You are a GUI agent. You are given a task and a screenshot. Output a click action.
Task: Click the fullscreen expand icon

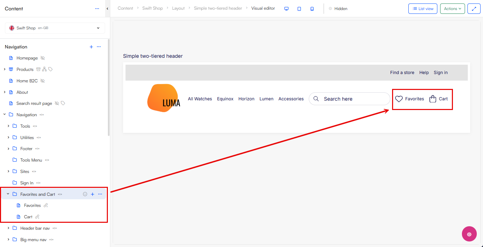[x=474, y=9]
